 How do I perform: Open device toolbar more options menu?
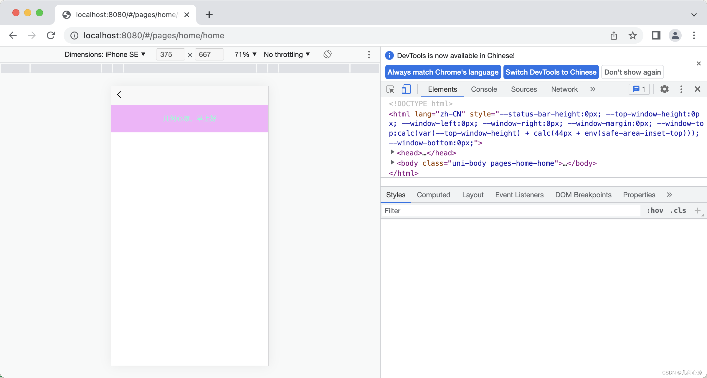click(369, 55)
